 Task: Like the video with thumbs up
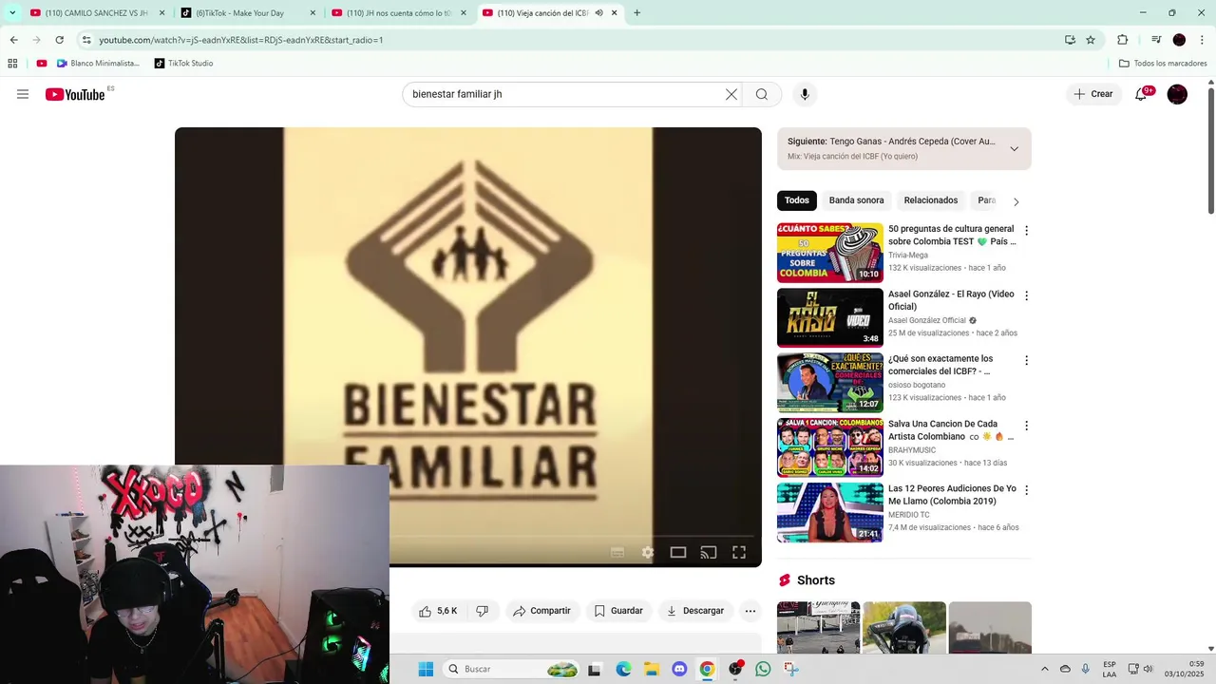pos(438,611)
